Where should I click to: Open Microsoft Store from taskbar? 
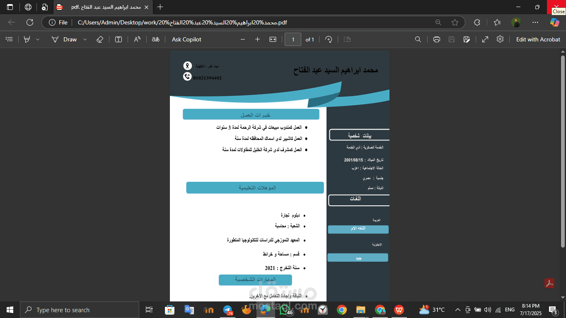coord(169,310)
